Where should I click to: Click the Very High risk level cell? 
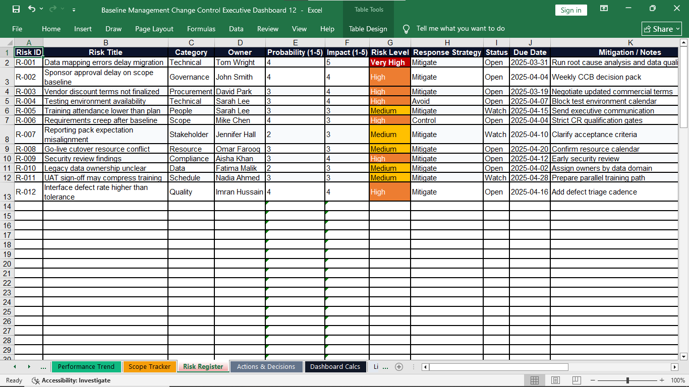pyautogui.click(x=390, y=62)
